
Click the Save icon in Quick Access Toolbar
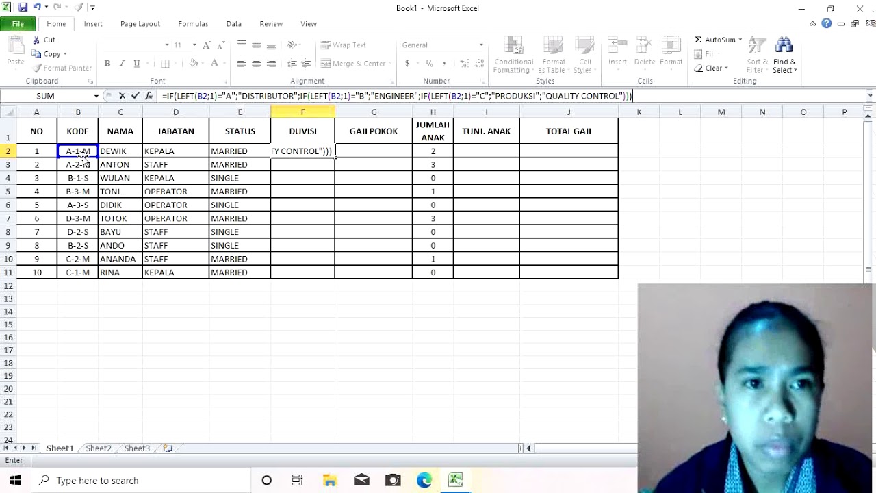(23, 8)
